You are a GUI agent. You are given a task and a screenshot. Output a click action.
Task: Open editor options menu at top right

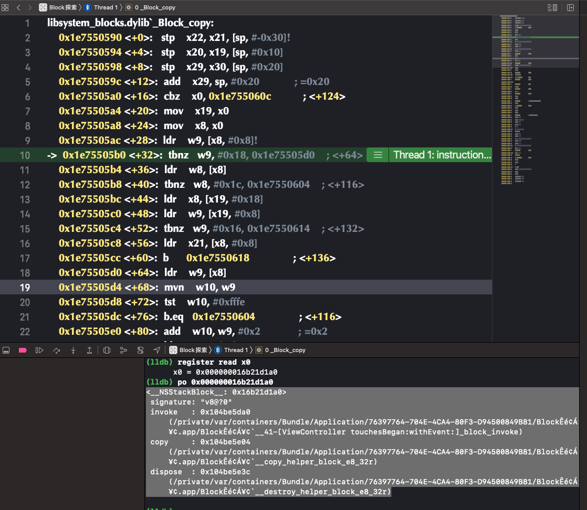point(552,7)
